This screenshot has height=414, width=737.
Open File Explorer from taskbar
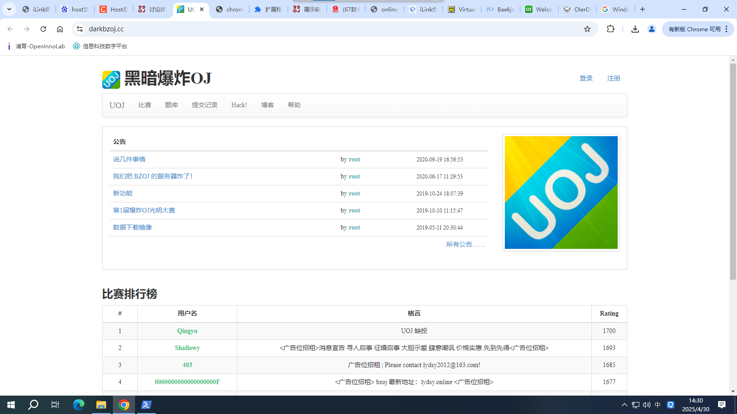click(101, 405)
